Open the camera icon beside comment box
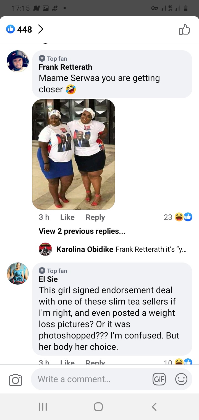199x420 pixels. [x=15, y=379]
